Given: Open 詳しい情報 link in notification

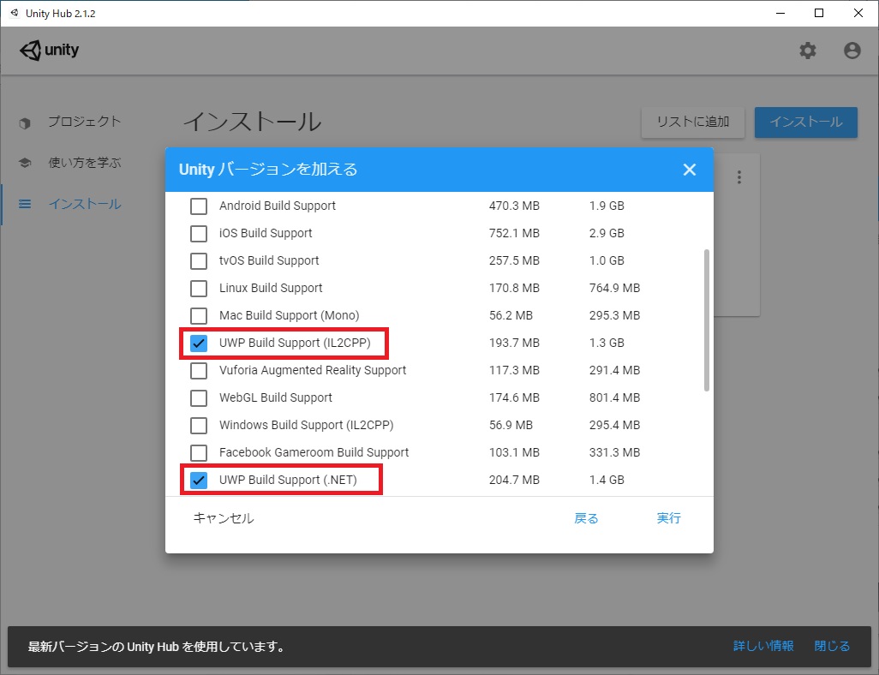Looking at the screenshot, I should point(763,646).
